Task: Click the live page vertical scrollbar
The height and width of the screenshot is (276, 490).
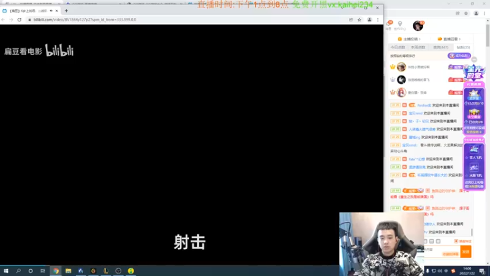Action: point(488,36)
